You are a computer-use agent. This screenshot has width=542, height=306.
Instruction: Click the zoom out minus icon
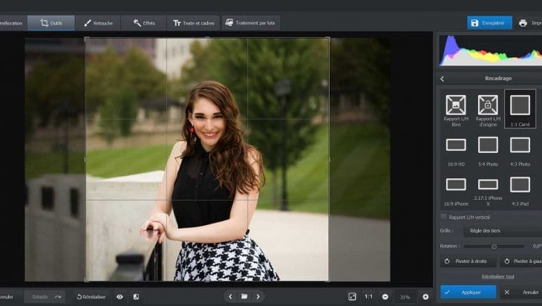click(x=385, y=296)
